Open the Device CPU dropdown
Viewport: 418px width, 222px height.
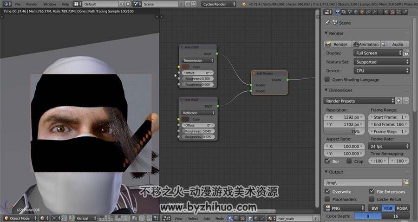pyautogui.click(x=381, y=71)
